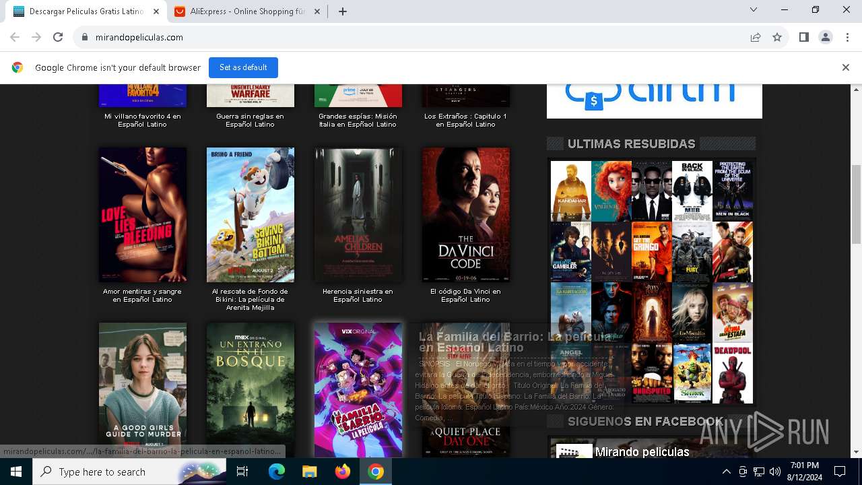Open The Gambler thumbnail
The height and width of the screenshot is (485, 862).
571,251
